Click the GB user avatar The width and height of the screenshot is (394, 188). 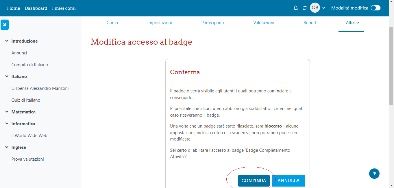[315, 8]
